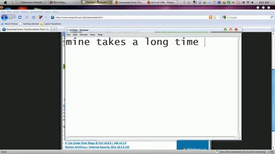The width and height of the screenshot is (275, 154).
Task: Open address bar history dropdown
Action: point(219,17)
